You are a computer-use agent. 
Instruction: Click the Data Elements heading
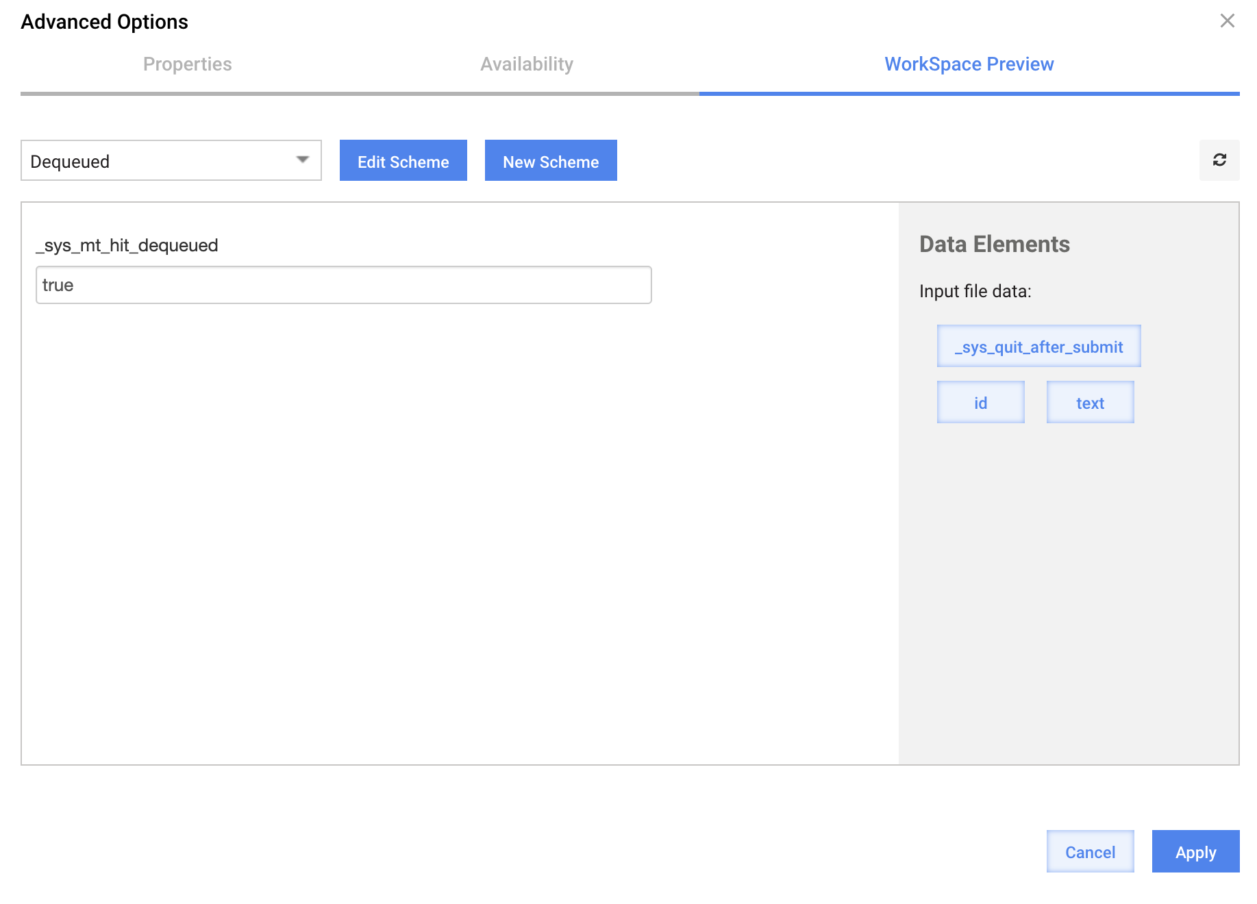pos(994,244)
